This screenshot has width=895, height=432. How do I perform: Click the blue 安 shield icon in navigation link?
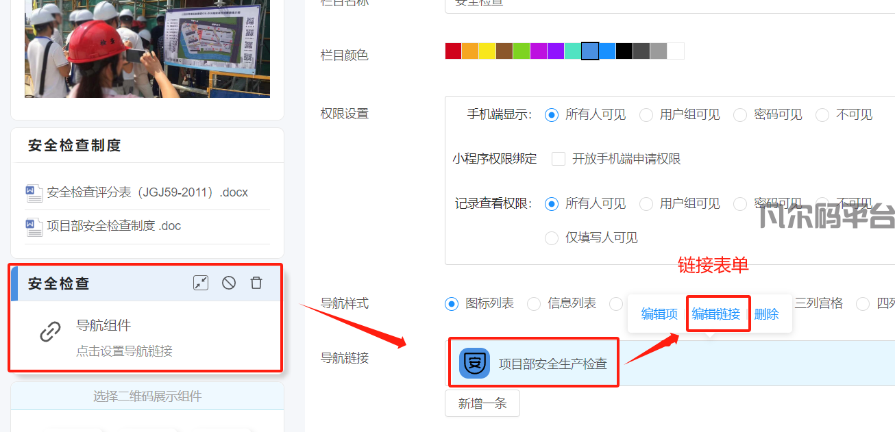tap(474, 364)
